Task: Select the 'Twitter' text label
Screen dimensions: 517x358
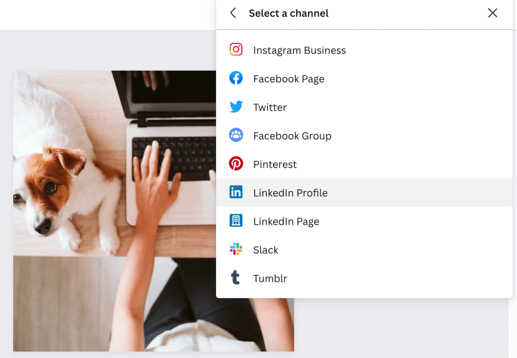Action: point(270,108)
